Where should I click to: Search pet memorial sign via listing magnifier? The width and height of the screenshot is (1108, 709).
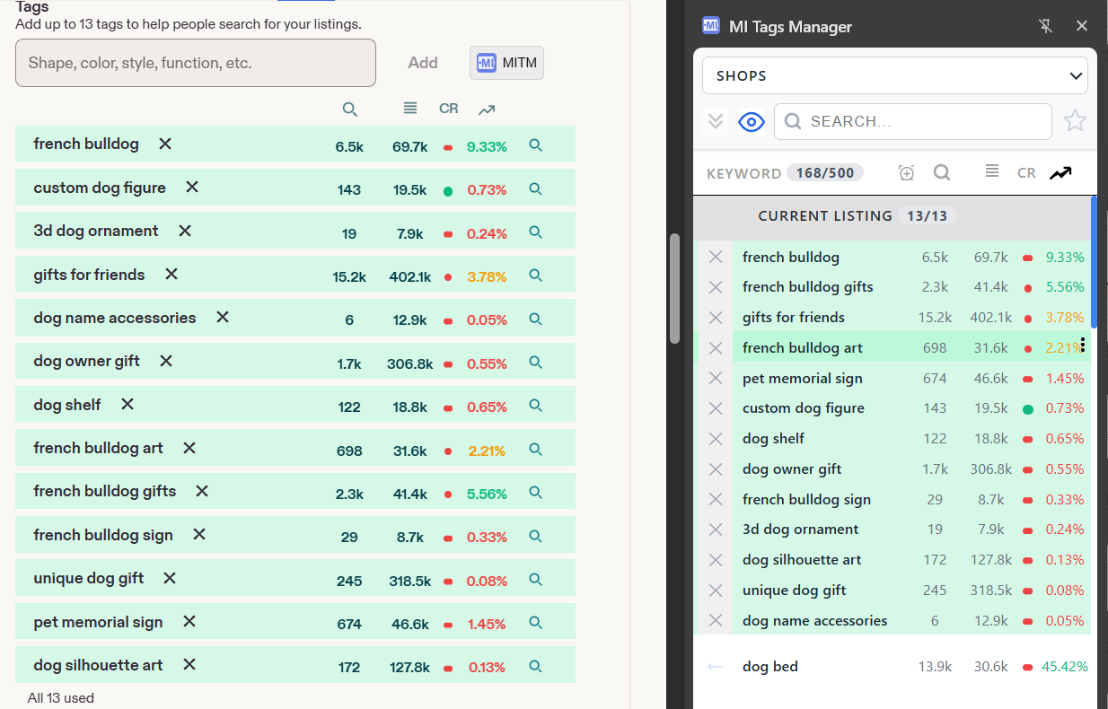click(536, 623)
